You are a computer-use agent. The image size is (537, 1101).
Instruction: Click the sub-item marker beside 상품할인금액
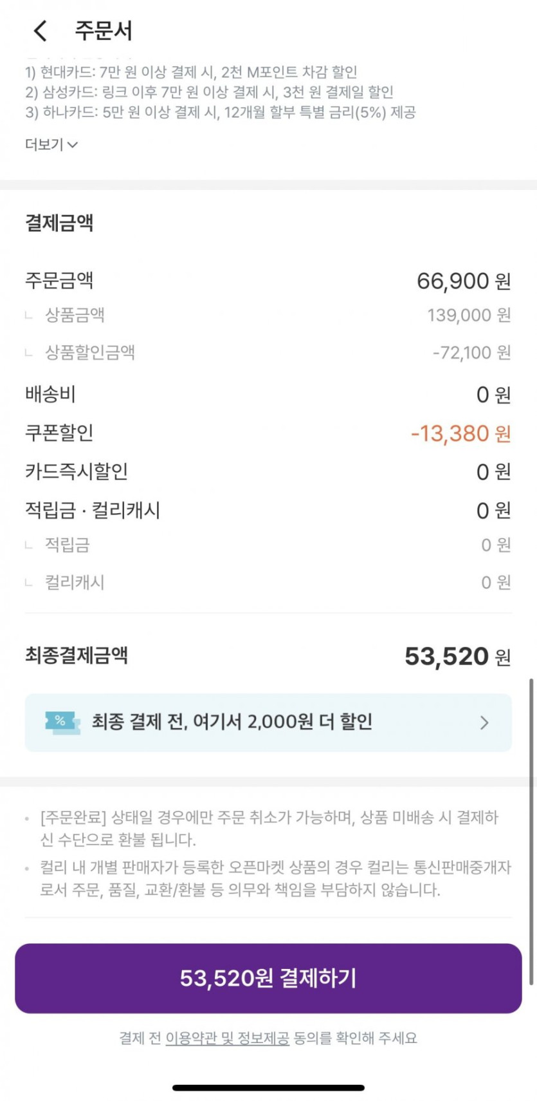(x=28, y=353)
